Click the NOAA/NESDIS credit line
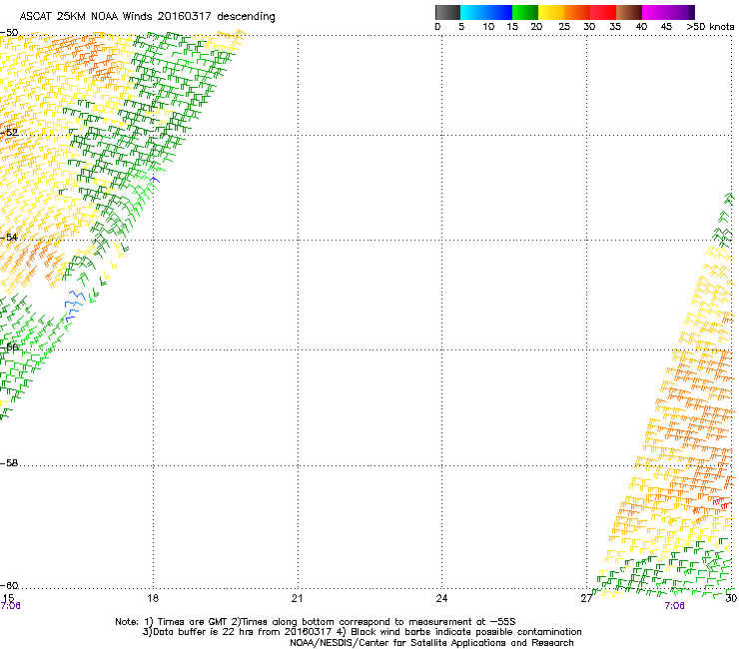 pos(431,643)
